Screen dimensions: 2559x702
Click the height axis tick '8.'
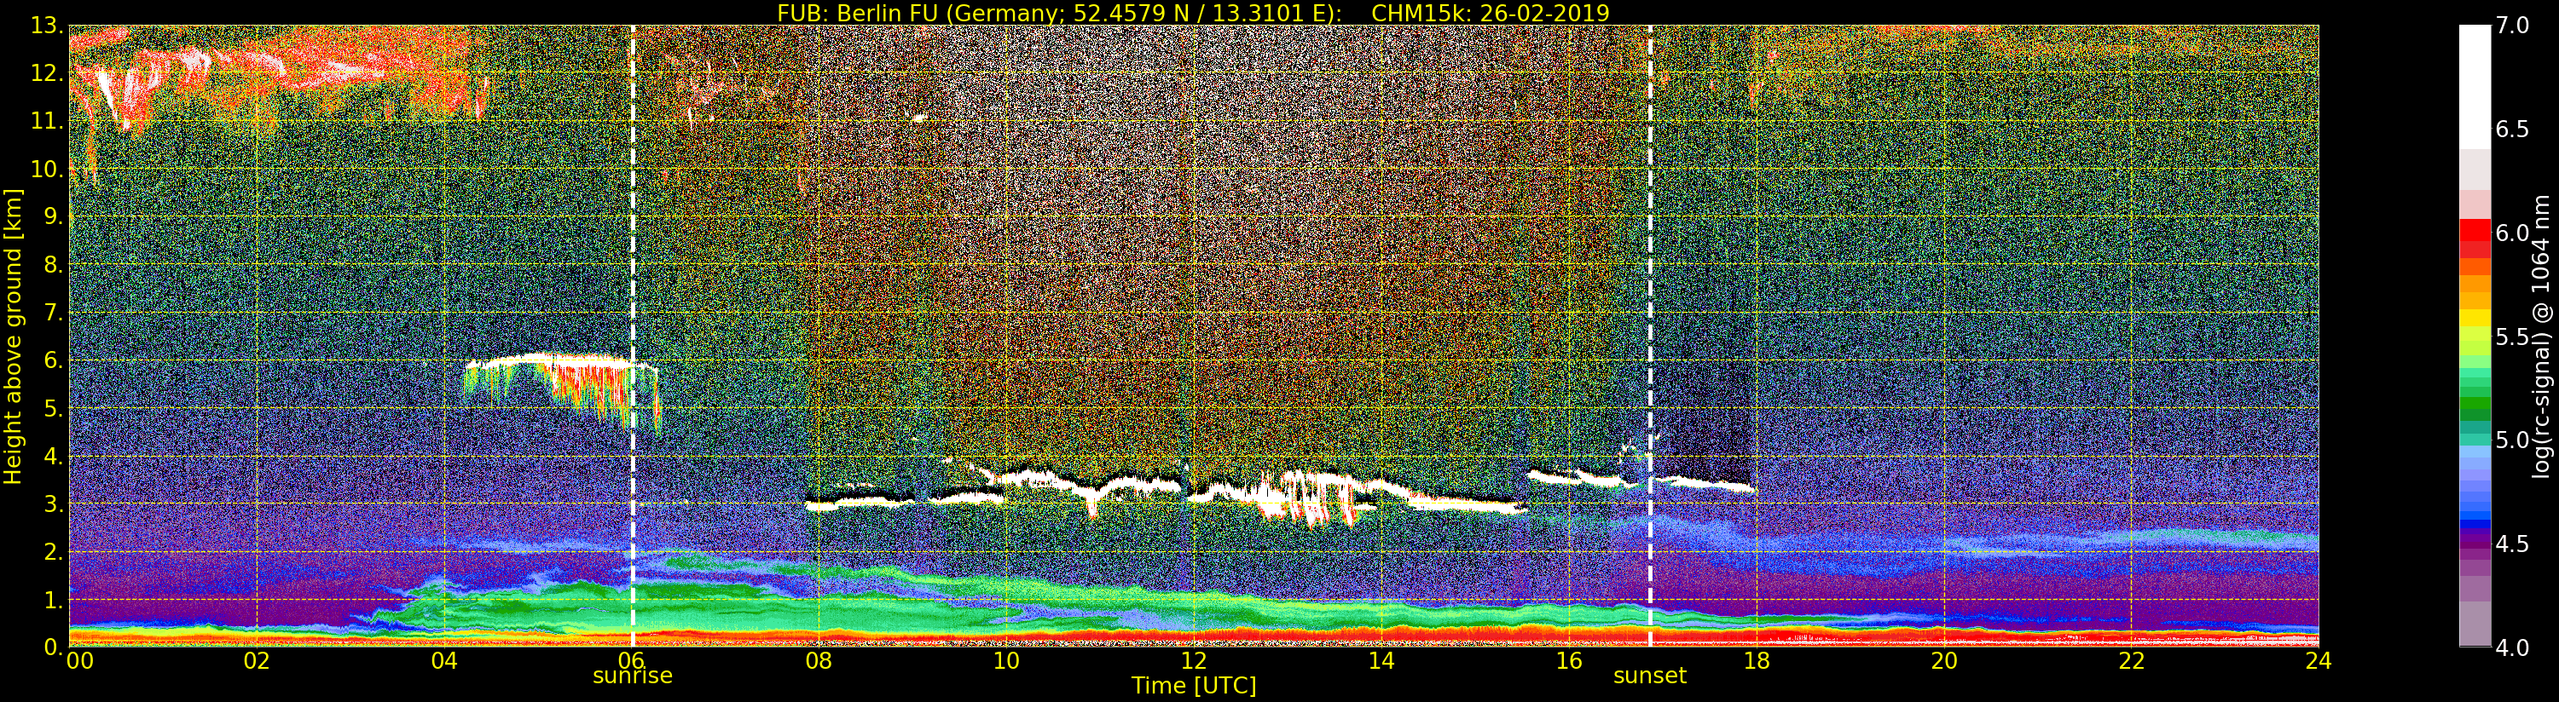[x=54, y=265]
